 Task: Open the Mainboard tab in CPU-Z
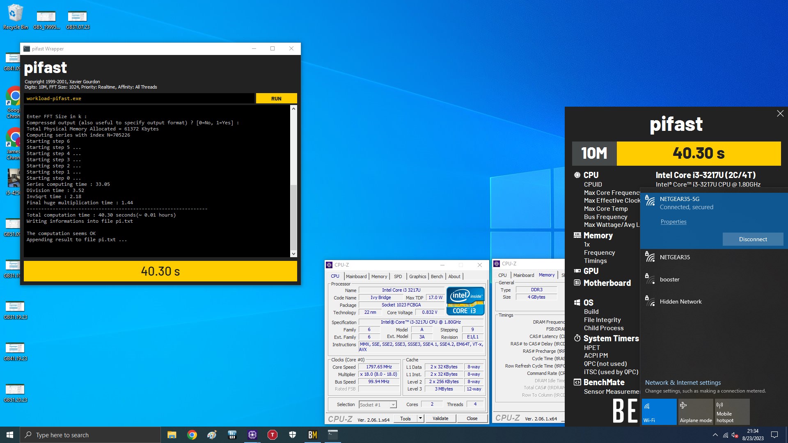(356, 276)
